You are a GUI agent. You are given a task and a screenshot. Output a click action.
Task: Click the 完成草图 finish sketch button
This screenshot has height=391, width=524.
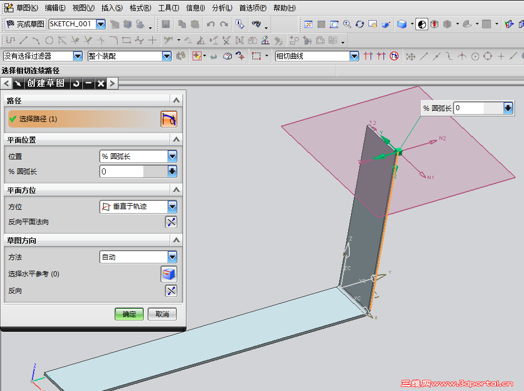point(25,24)
